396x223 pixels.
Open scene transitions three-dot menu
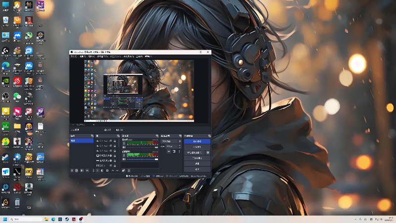point(180,151)
